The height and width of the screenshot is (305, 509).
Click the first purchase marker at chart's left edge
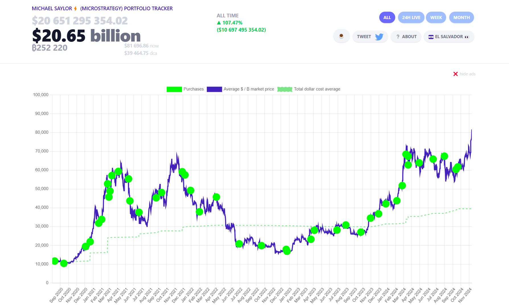(55, 261)
